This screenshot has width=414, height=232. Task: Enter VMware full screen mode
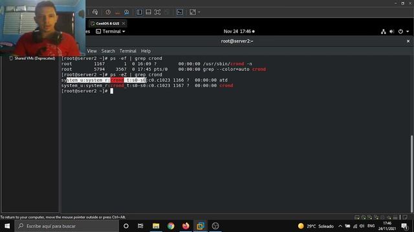158,12
